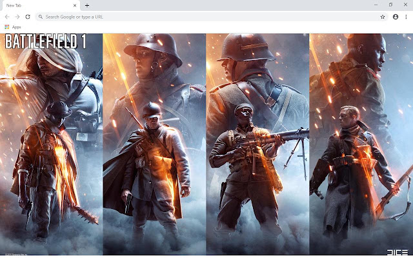Open the Chrome three-dot menu

tap(406, 17)
